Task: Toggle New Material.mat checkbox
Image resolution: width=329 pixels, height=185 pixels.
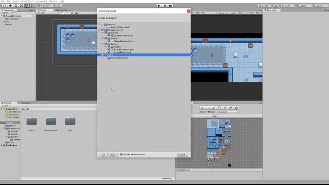Action: tap(106, 58)
